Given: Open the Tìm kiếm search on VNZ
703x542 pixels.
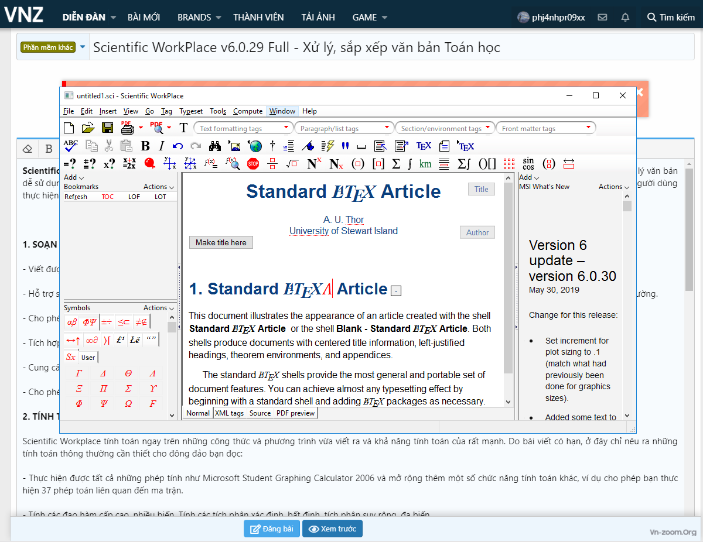Looking at the screenshot, I should [x=671, y=18].
